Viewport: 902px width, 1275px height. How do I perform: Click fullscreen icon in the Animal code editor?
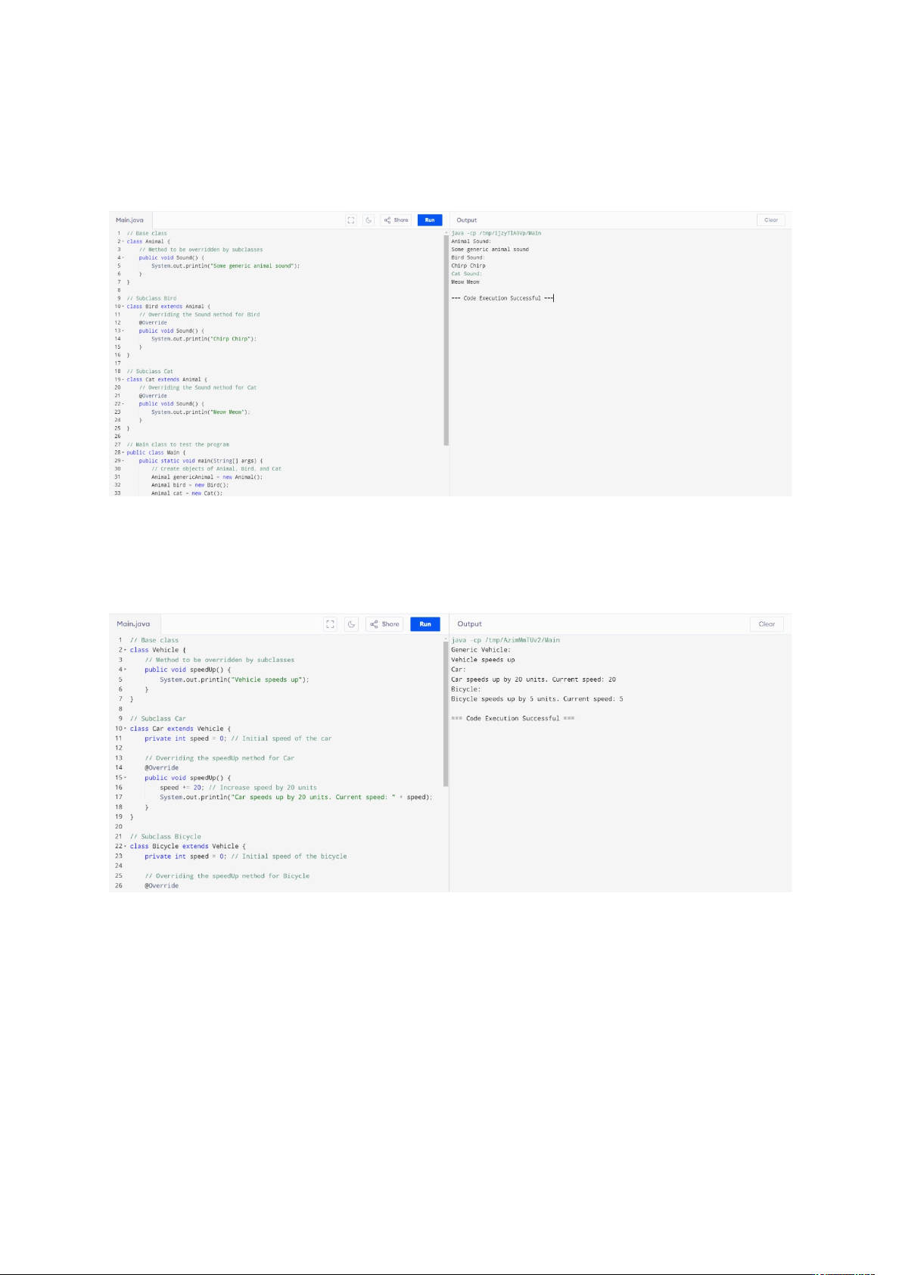pyautogui.click(x=351, y=220)
